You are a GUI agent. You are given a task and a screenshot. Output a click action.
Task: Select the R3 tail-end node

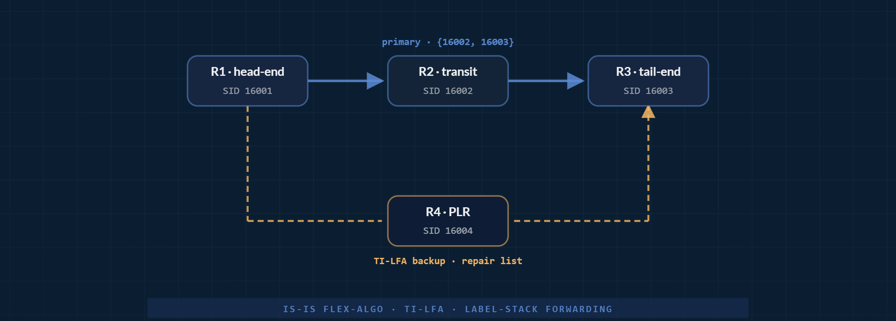click(x=648, y=81)
